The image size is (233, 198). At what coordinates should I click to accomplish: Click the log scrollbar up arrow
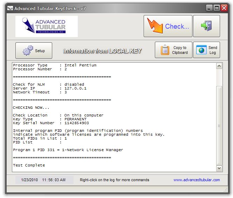click(x=219, y=66)
